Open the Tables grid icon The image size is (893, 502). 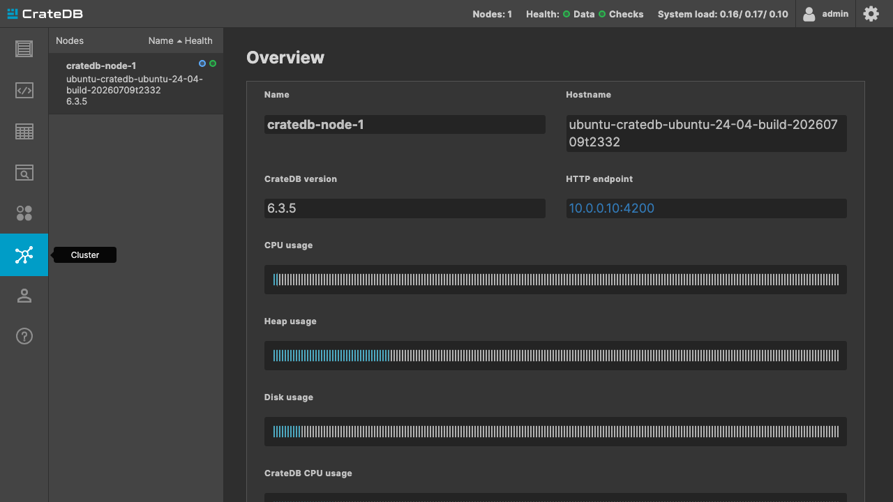click(24, 131)
